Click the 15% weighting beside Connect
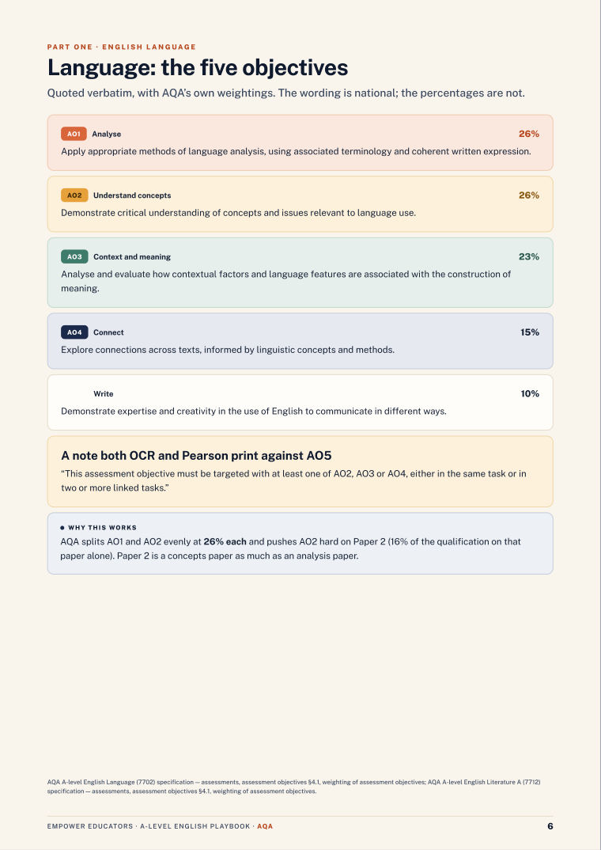The width and height of the screenshot is (601, 850). click(530, 332)
